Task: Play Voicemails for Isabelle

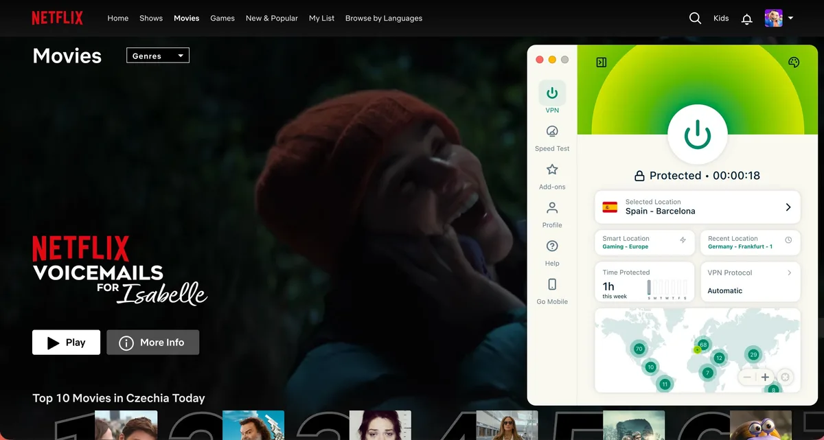Action: (x=66, y=343)
